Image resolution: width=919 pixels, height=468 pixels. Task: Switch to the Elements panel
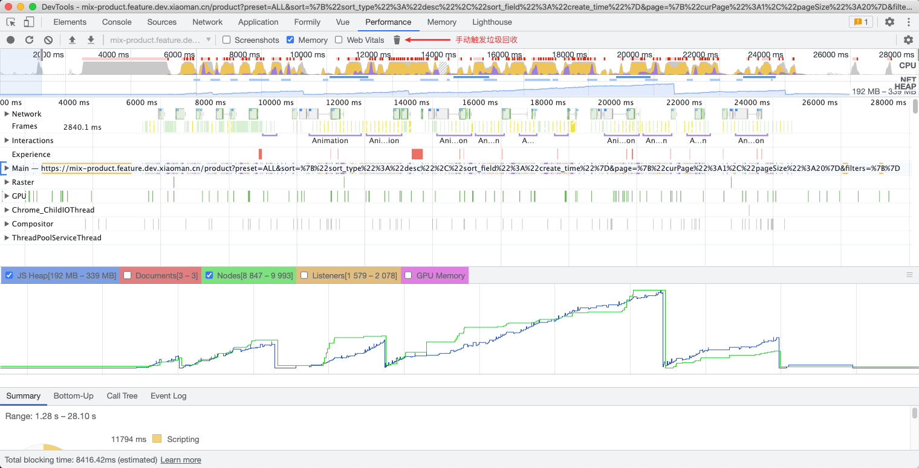pos(70,22)
